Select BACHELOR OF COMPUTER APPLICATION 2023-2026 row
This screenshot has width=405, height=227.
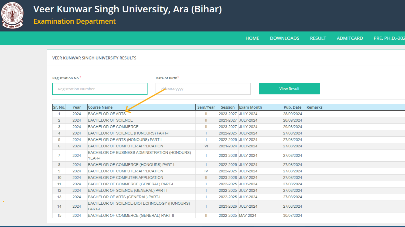[125, 178]
